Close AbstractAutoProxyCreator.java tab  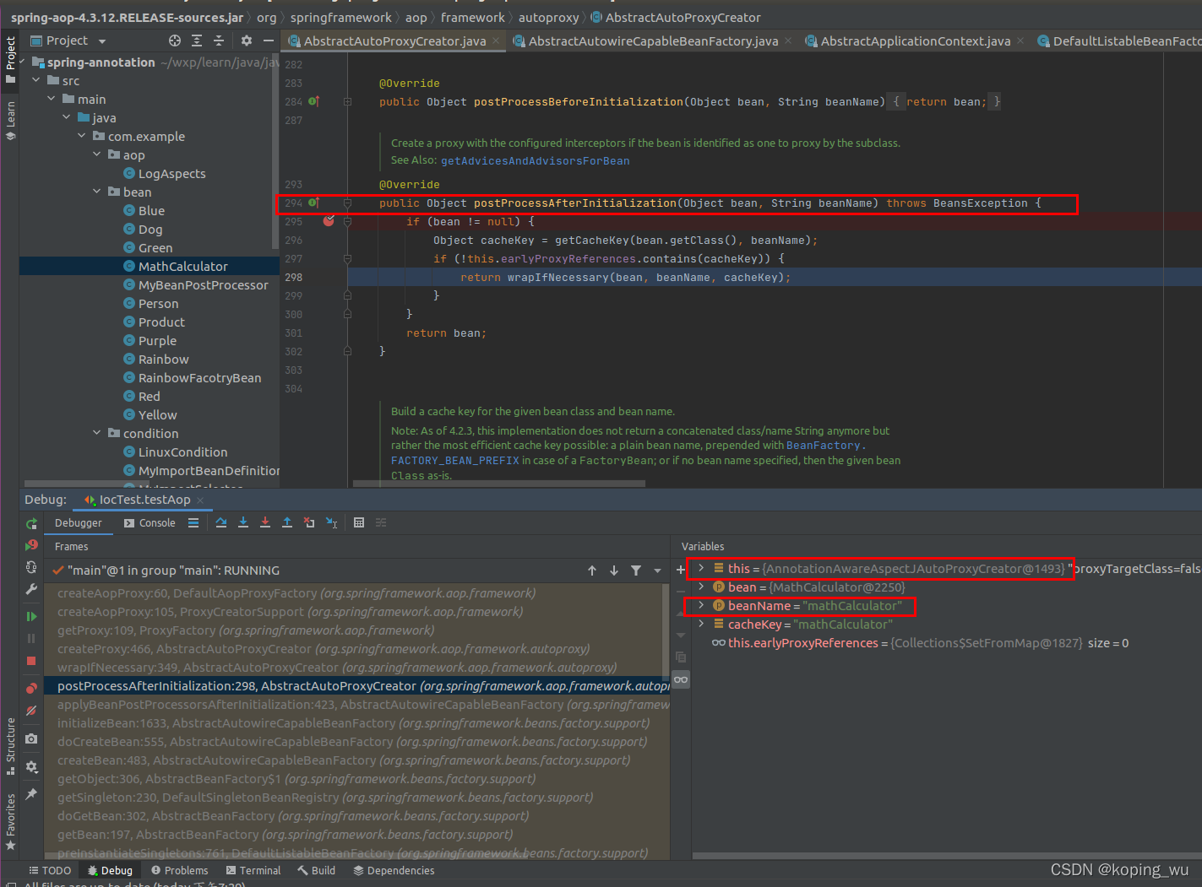click(496, 41)
